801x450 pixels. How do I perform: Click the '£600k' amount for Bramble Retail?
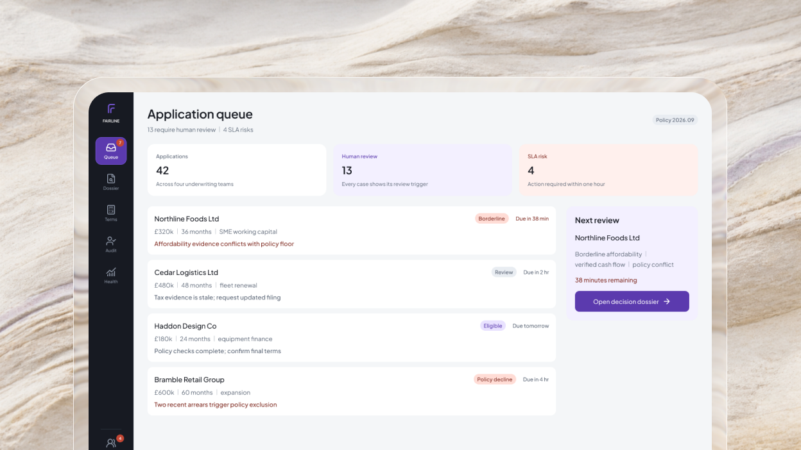(x=164, y=393)
